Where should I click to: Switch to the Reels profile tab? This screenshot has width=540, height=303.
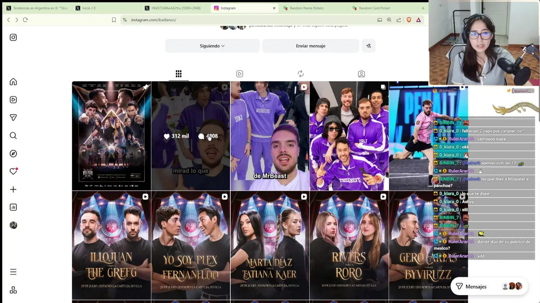[240, 74]
